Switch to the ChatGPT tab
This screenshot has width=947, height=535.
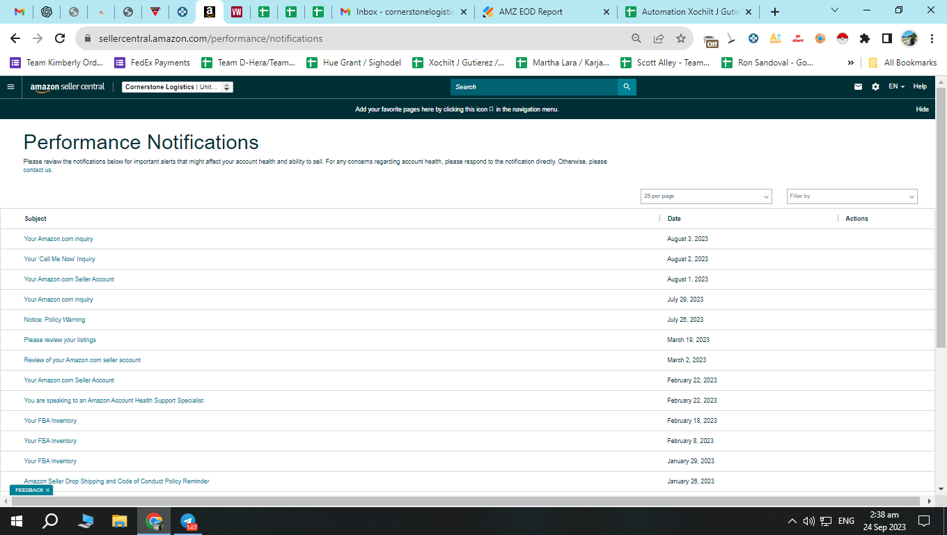[x=47, y=12]
